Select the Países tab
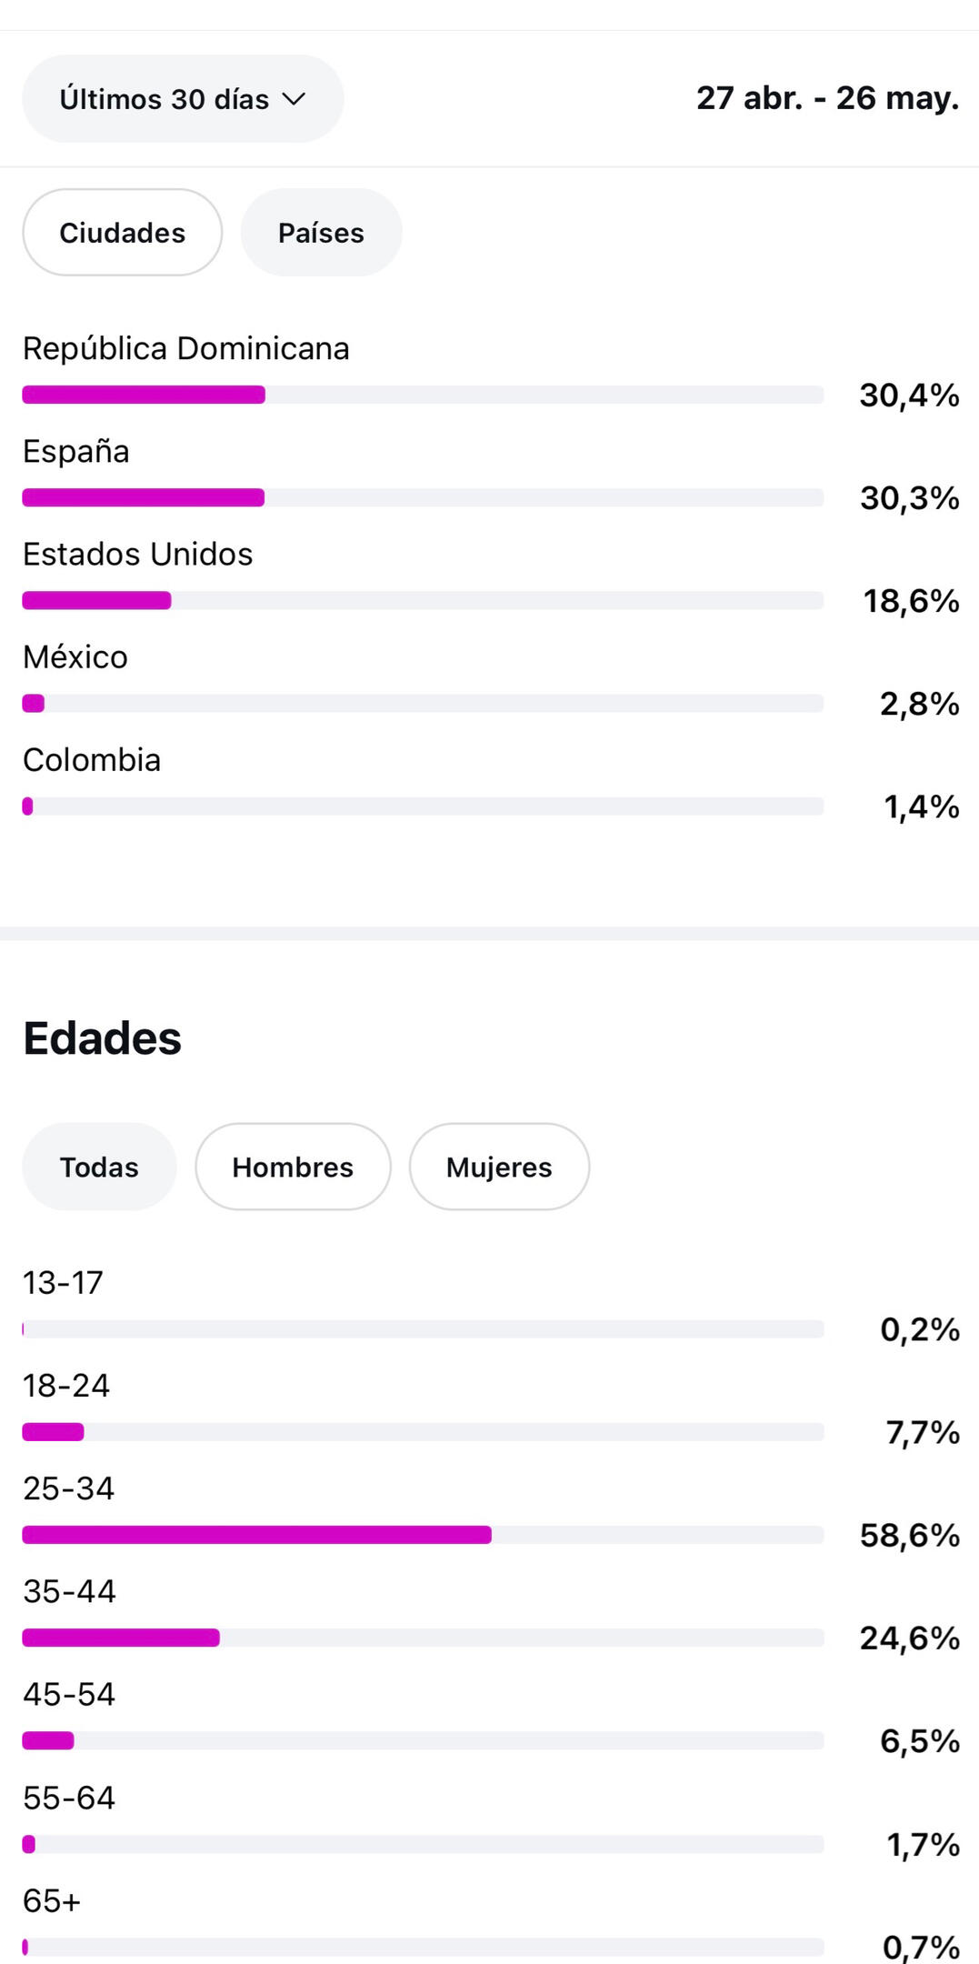This screenshot has height=1964, width=979. pos(321,233)
